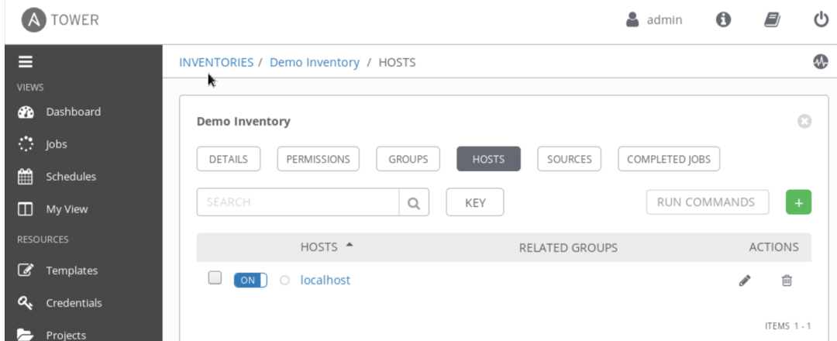
Task: Open the admin user profile
Action: coord(654,20)
